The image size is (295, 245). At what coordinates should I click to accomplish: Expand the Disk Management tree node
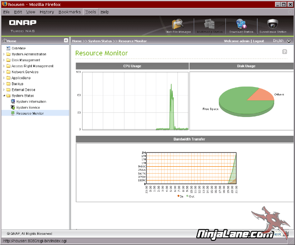pos(4,60)
